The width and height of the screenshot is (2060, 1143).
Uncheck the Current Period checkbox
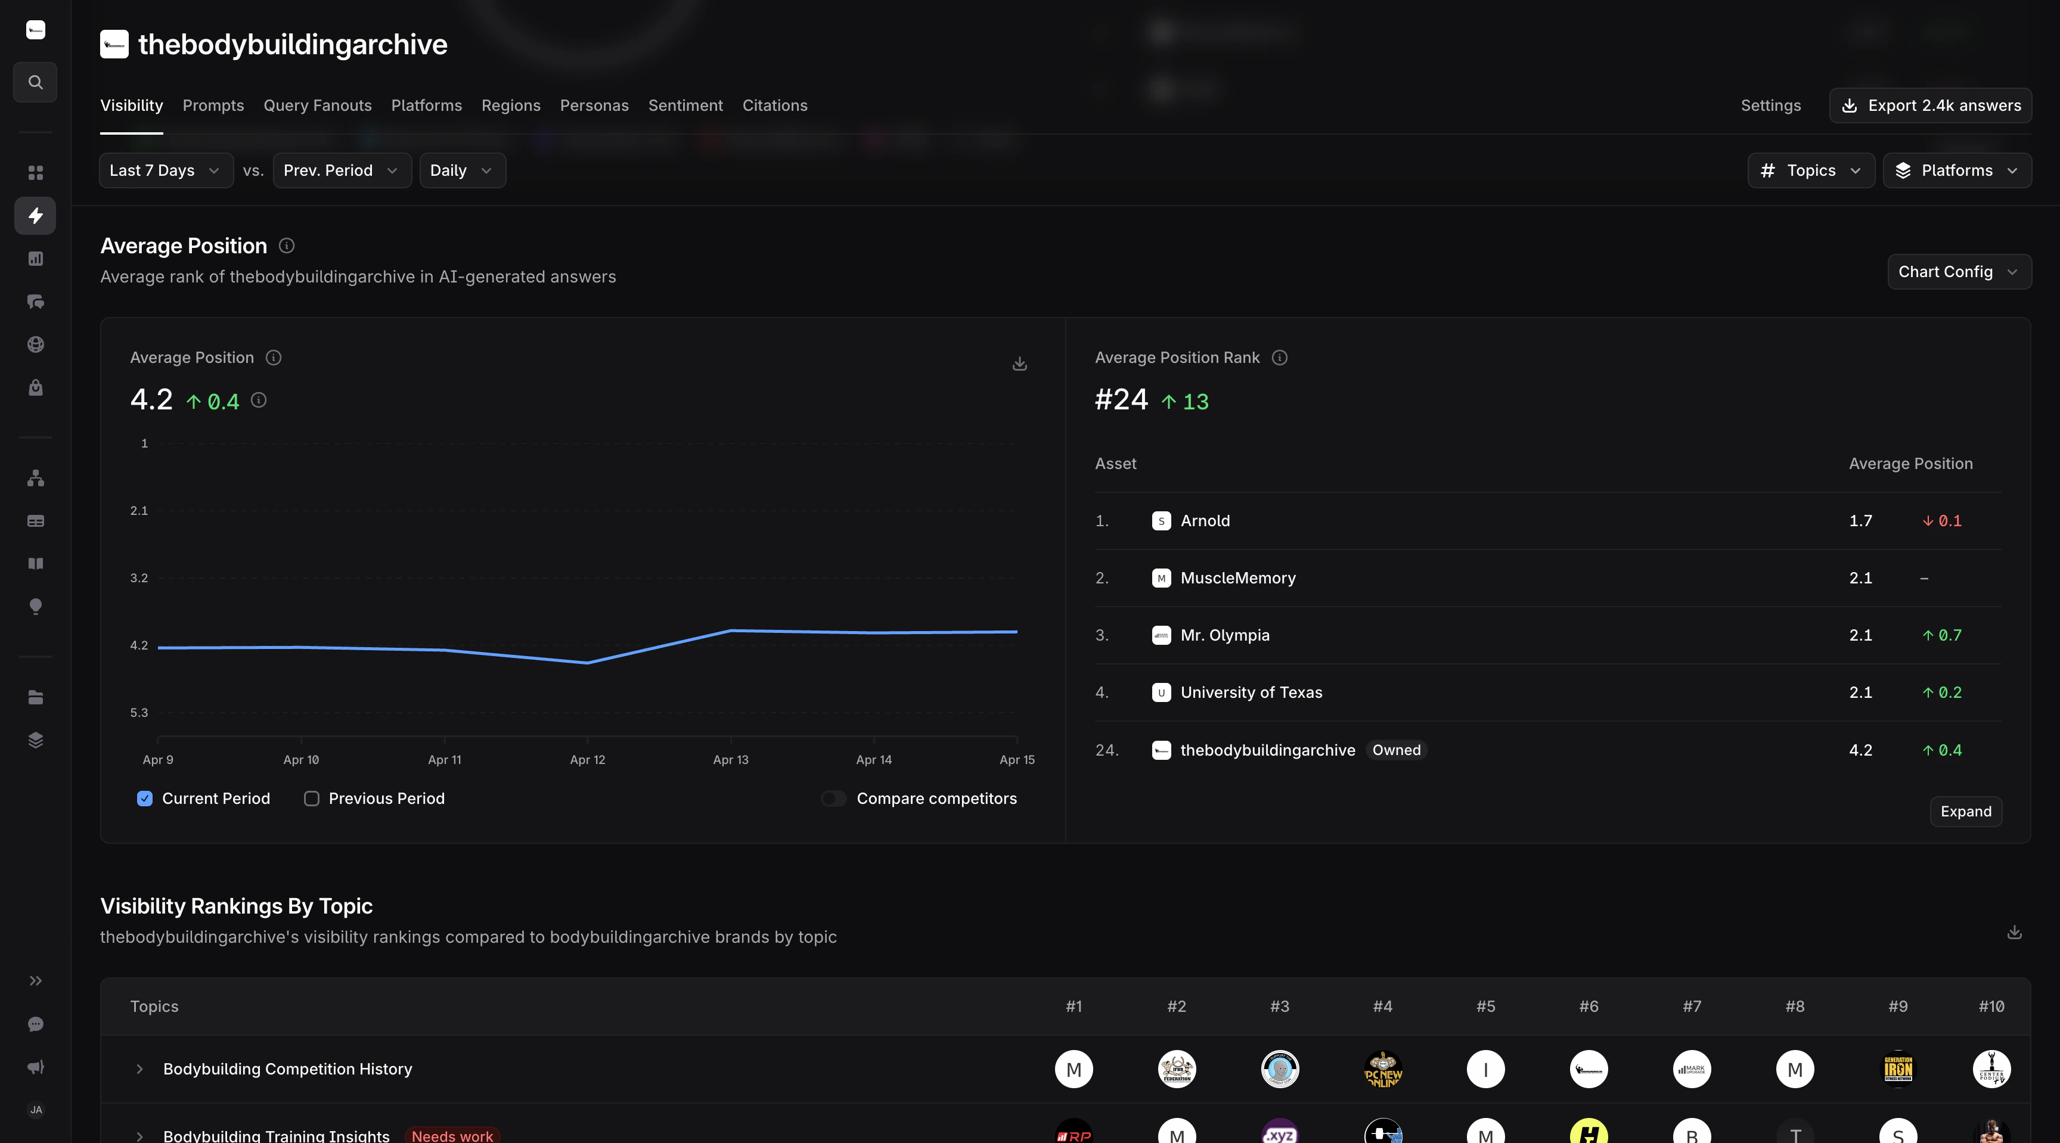click(x=145, y=799)
